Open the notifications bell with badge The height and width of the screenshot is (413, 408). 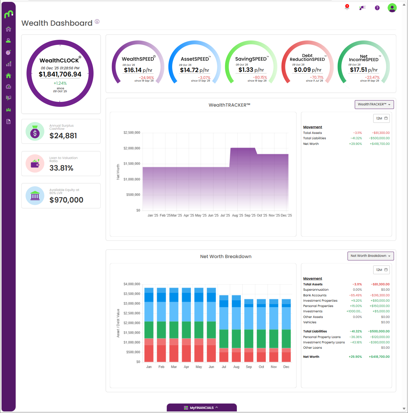point(347,8)
